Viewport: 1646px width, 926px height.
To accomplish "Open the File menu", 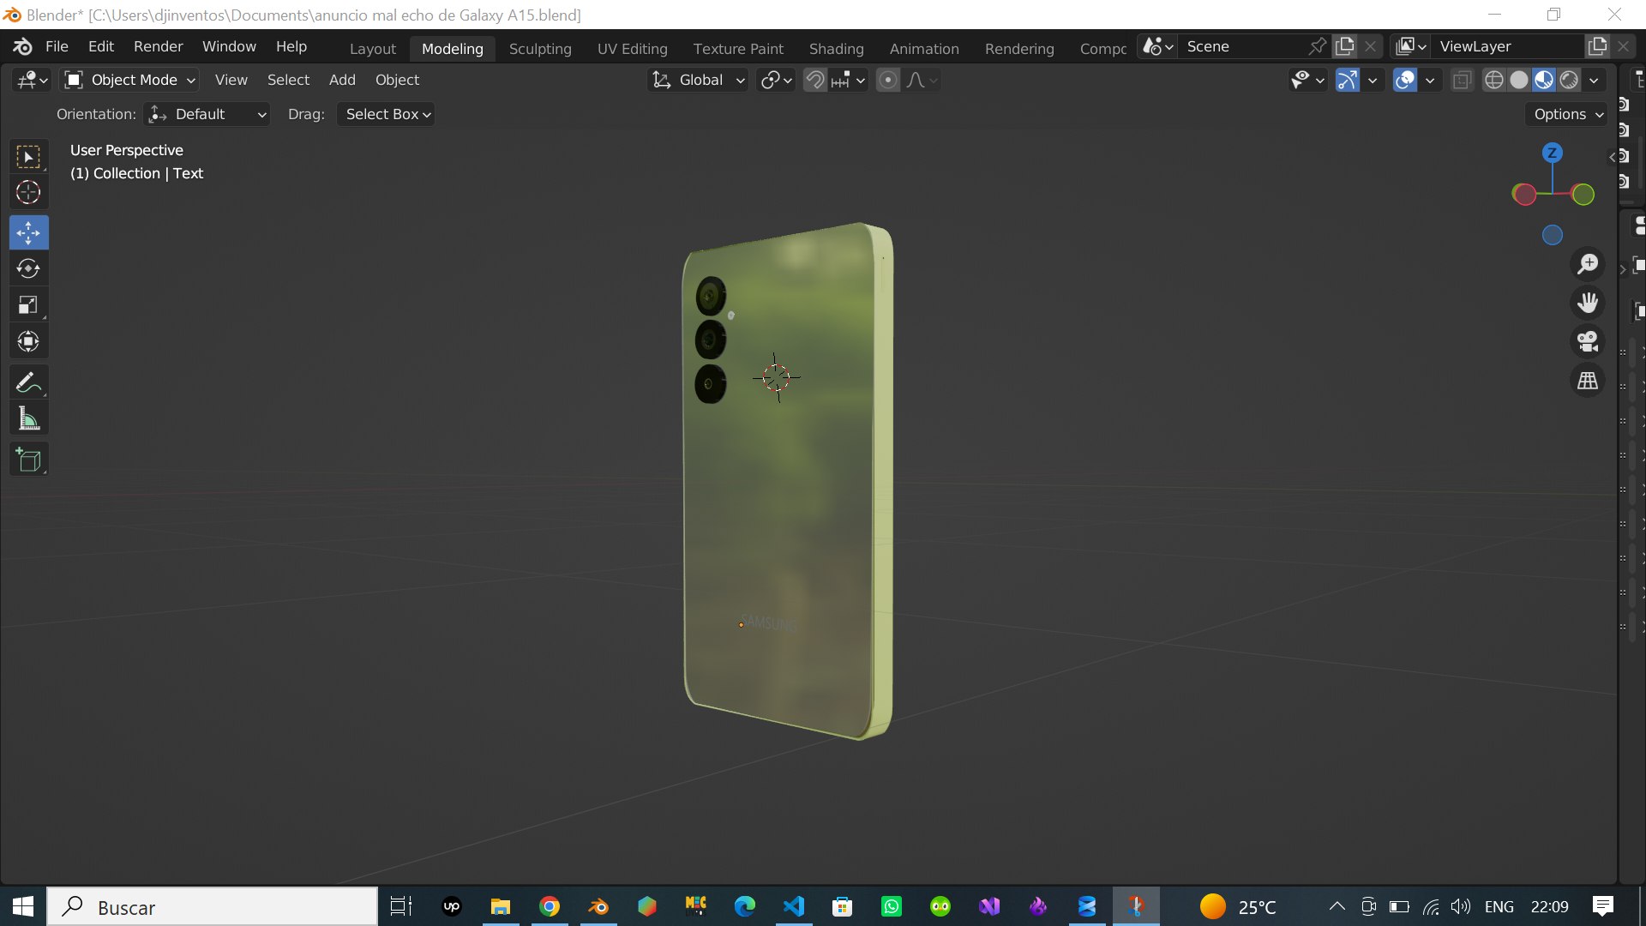I will 57,46.
